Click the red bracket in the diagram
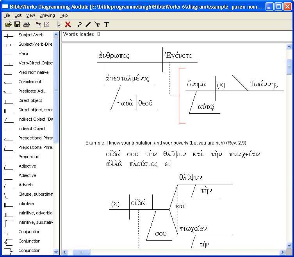The height and width of the screenshot is (257, 294). (180, 96)
